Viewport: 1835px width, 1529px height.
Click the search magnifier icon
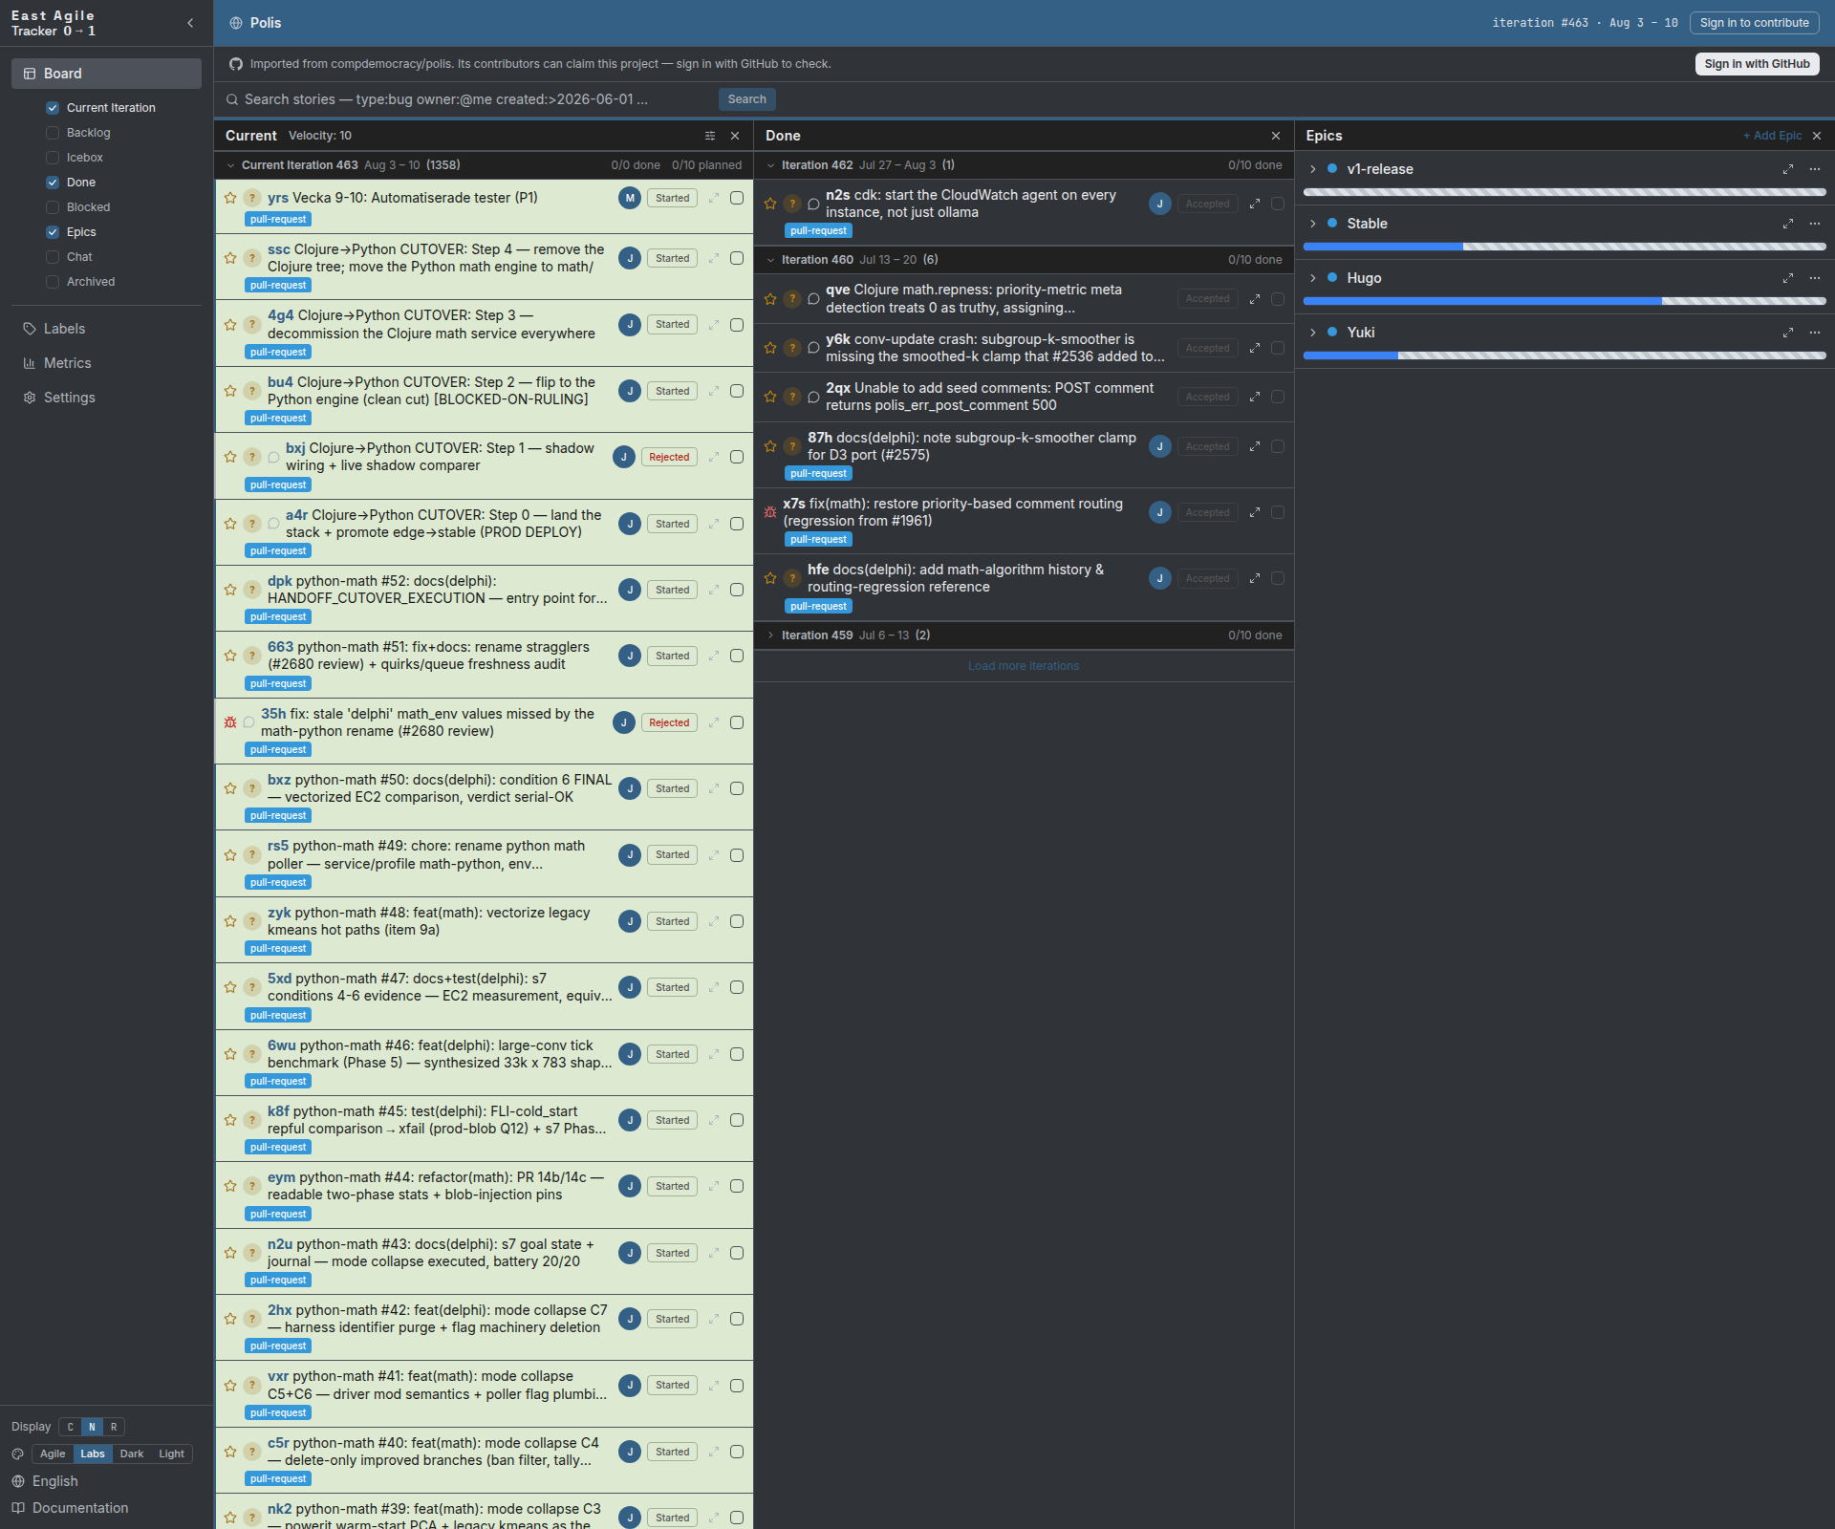232,99
